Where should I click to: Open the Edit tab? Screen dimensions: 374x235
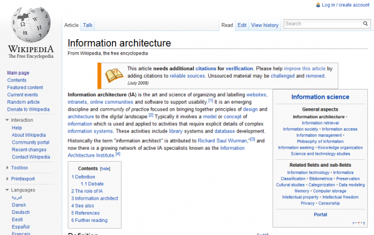tap(242, 25)
